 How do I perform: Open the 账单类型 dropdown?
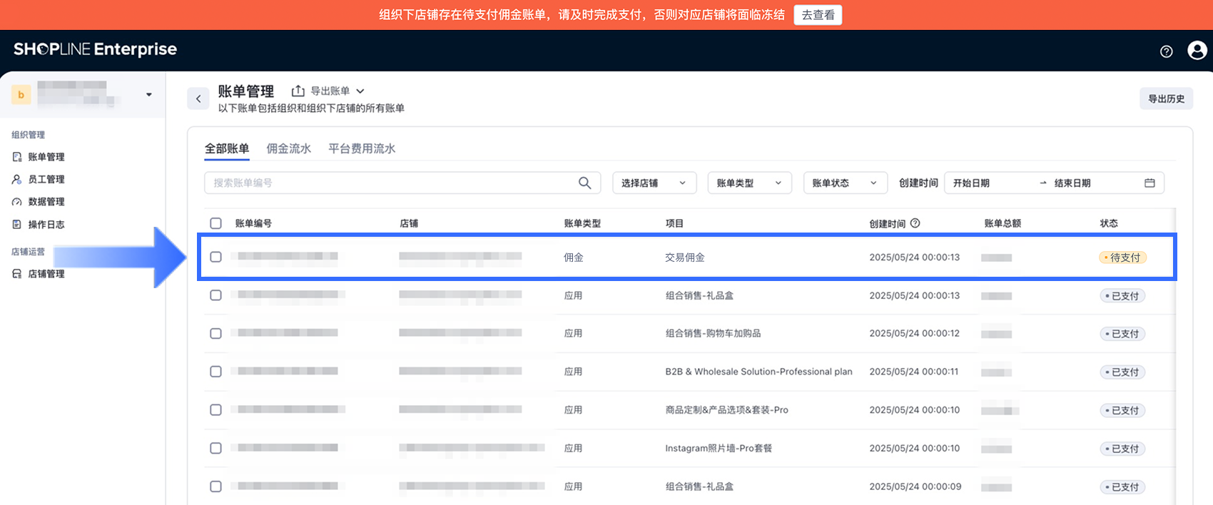pyautogui.click(x=750, y=183)
